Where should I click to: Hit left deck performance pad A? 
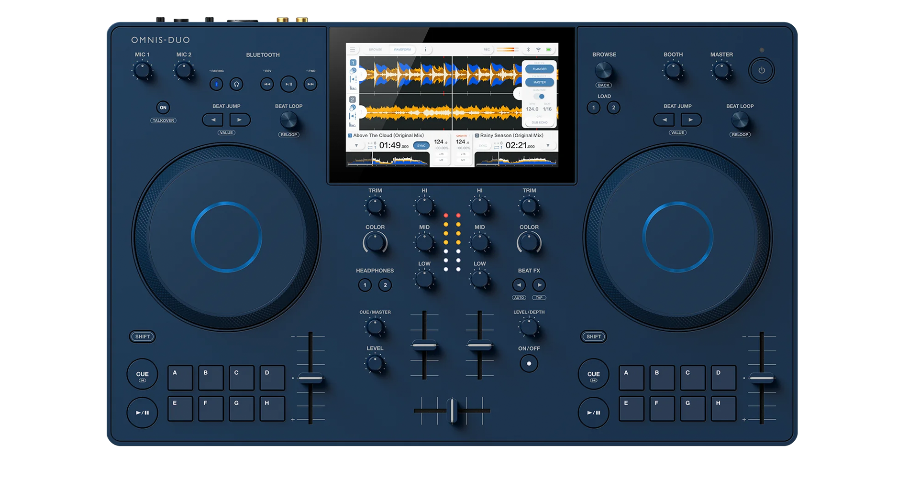tap(180, 378)
